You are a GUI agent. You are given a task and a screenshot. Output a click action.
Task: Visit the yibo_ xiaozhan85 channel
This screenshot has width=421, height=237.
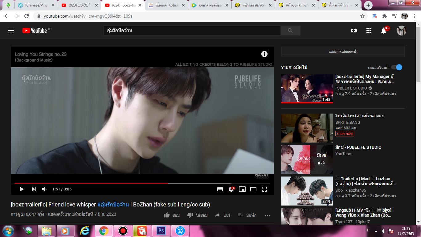point(351,190)
